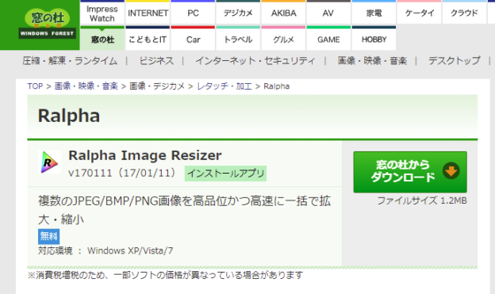This screenshot has height=294, width=495.
Task: Open 画像・映像・音楽 category in menu bar
Action: pyautogui.click(x=372, y=60)
